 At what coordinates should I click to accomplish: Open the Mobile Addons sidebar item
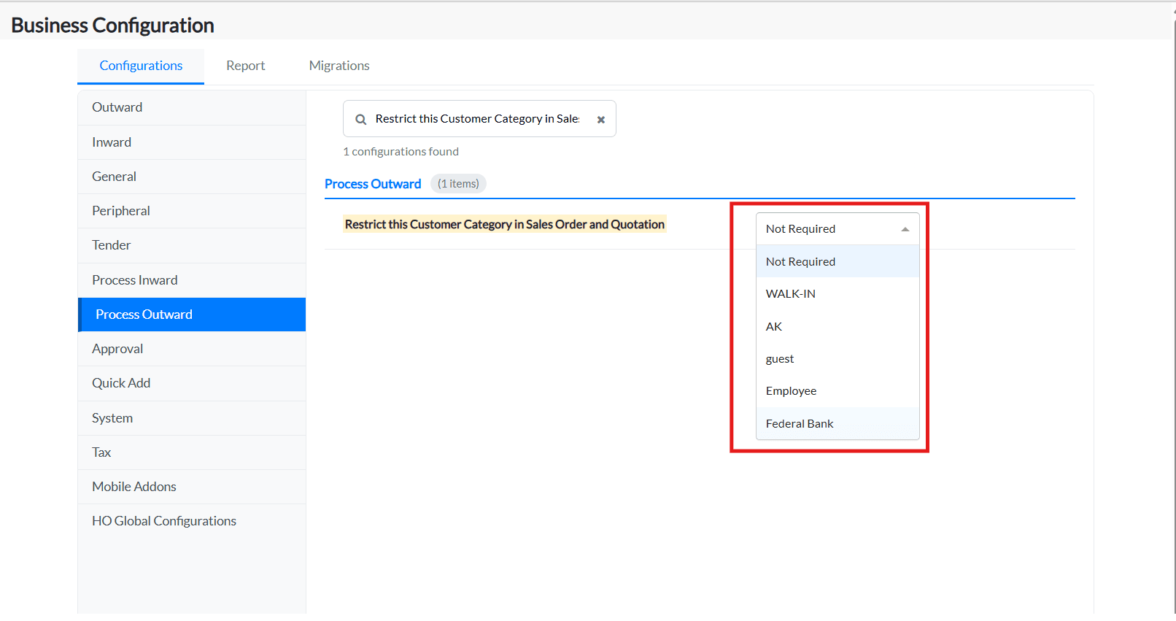coord(134,487)
